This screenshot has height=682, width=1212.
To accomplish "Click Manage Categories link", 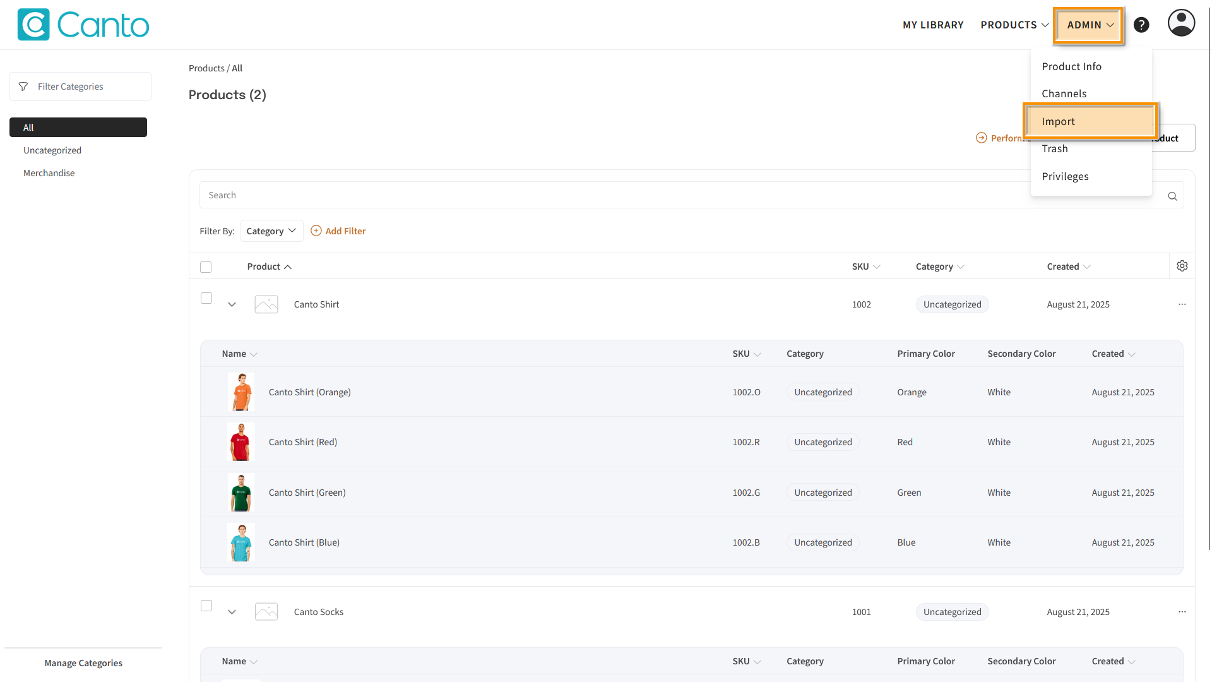I will tap(83, 663).
